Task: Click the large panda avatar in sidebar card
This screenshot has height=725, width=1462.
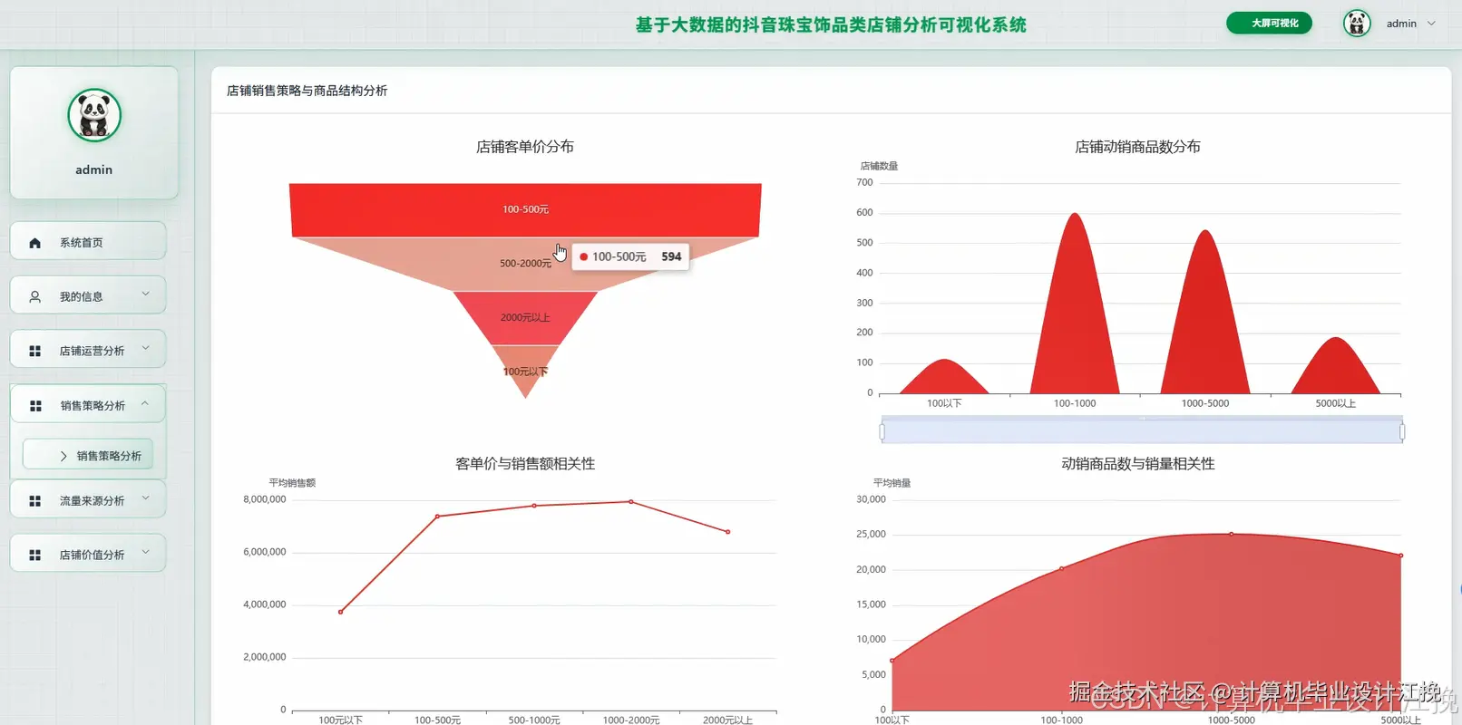Action: tap(94, 115)
